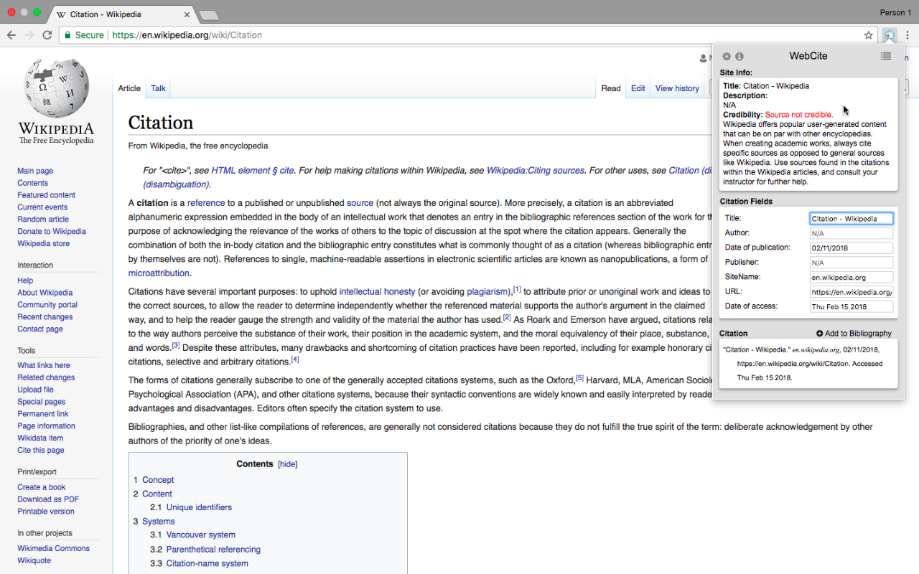Viewport: 919px width, 574px height.
Task: Click the browser address bar
Action: click(467, 35)
